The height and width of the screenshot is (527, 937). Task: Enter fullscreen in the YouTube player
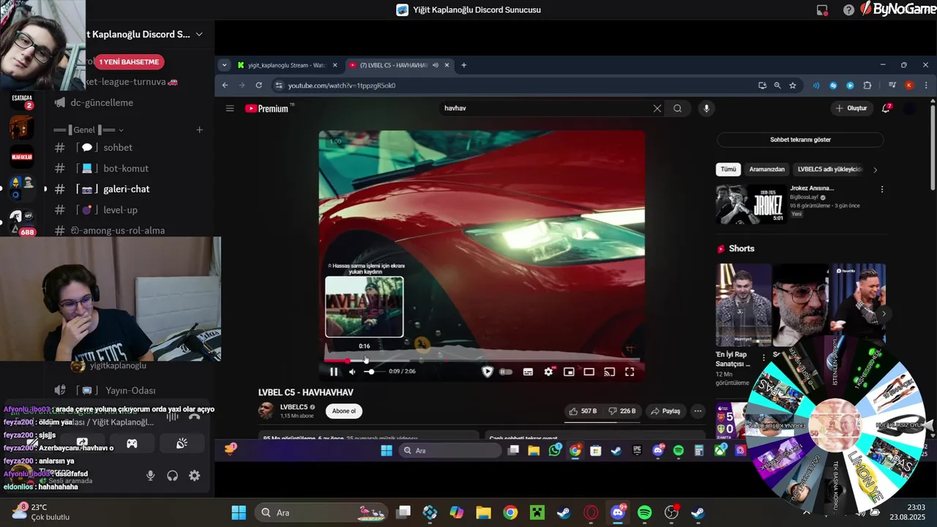tap(630, 372)
